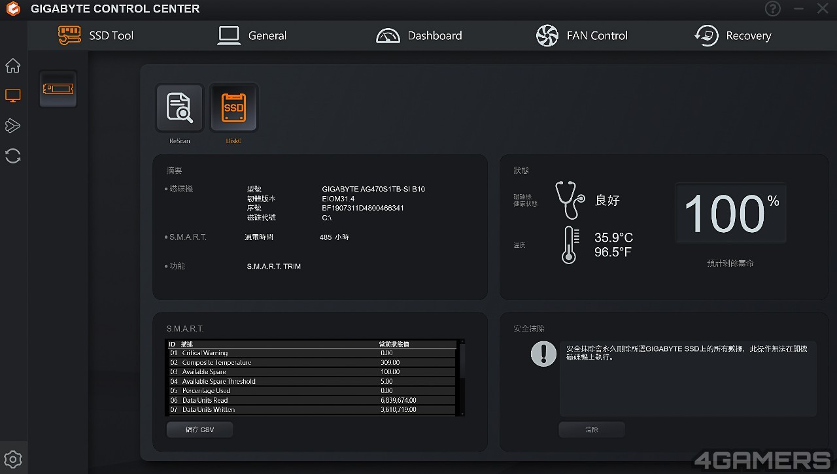
Task: Click the model name GIGABYTE AG470S1TB-SI B10
Action: pyautogui.click(x=373, y=189)
